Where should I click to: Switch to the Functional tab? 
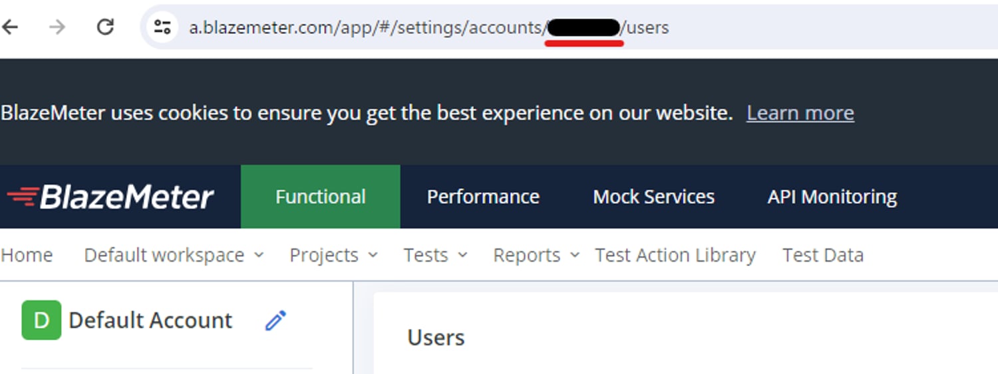tap(321, 197)
